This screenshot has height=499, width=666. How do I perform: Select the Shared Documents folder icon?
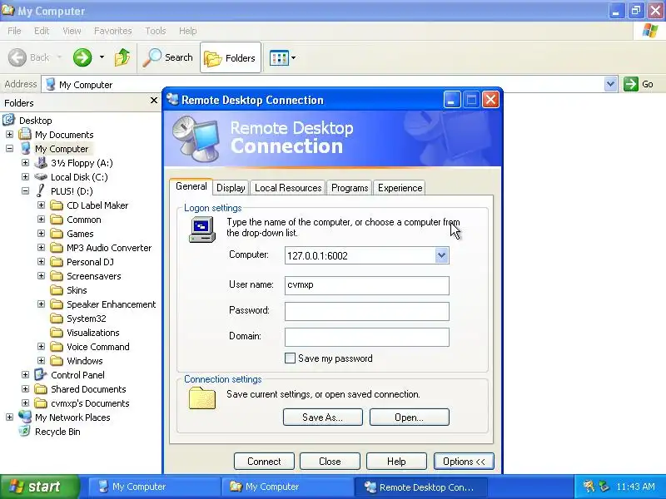(41, 389)
